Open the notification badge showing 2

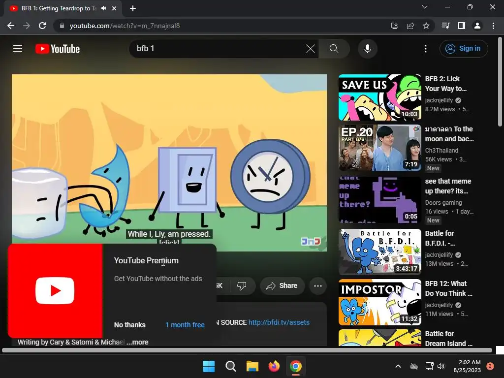point(490,366)
